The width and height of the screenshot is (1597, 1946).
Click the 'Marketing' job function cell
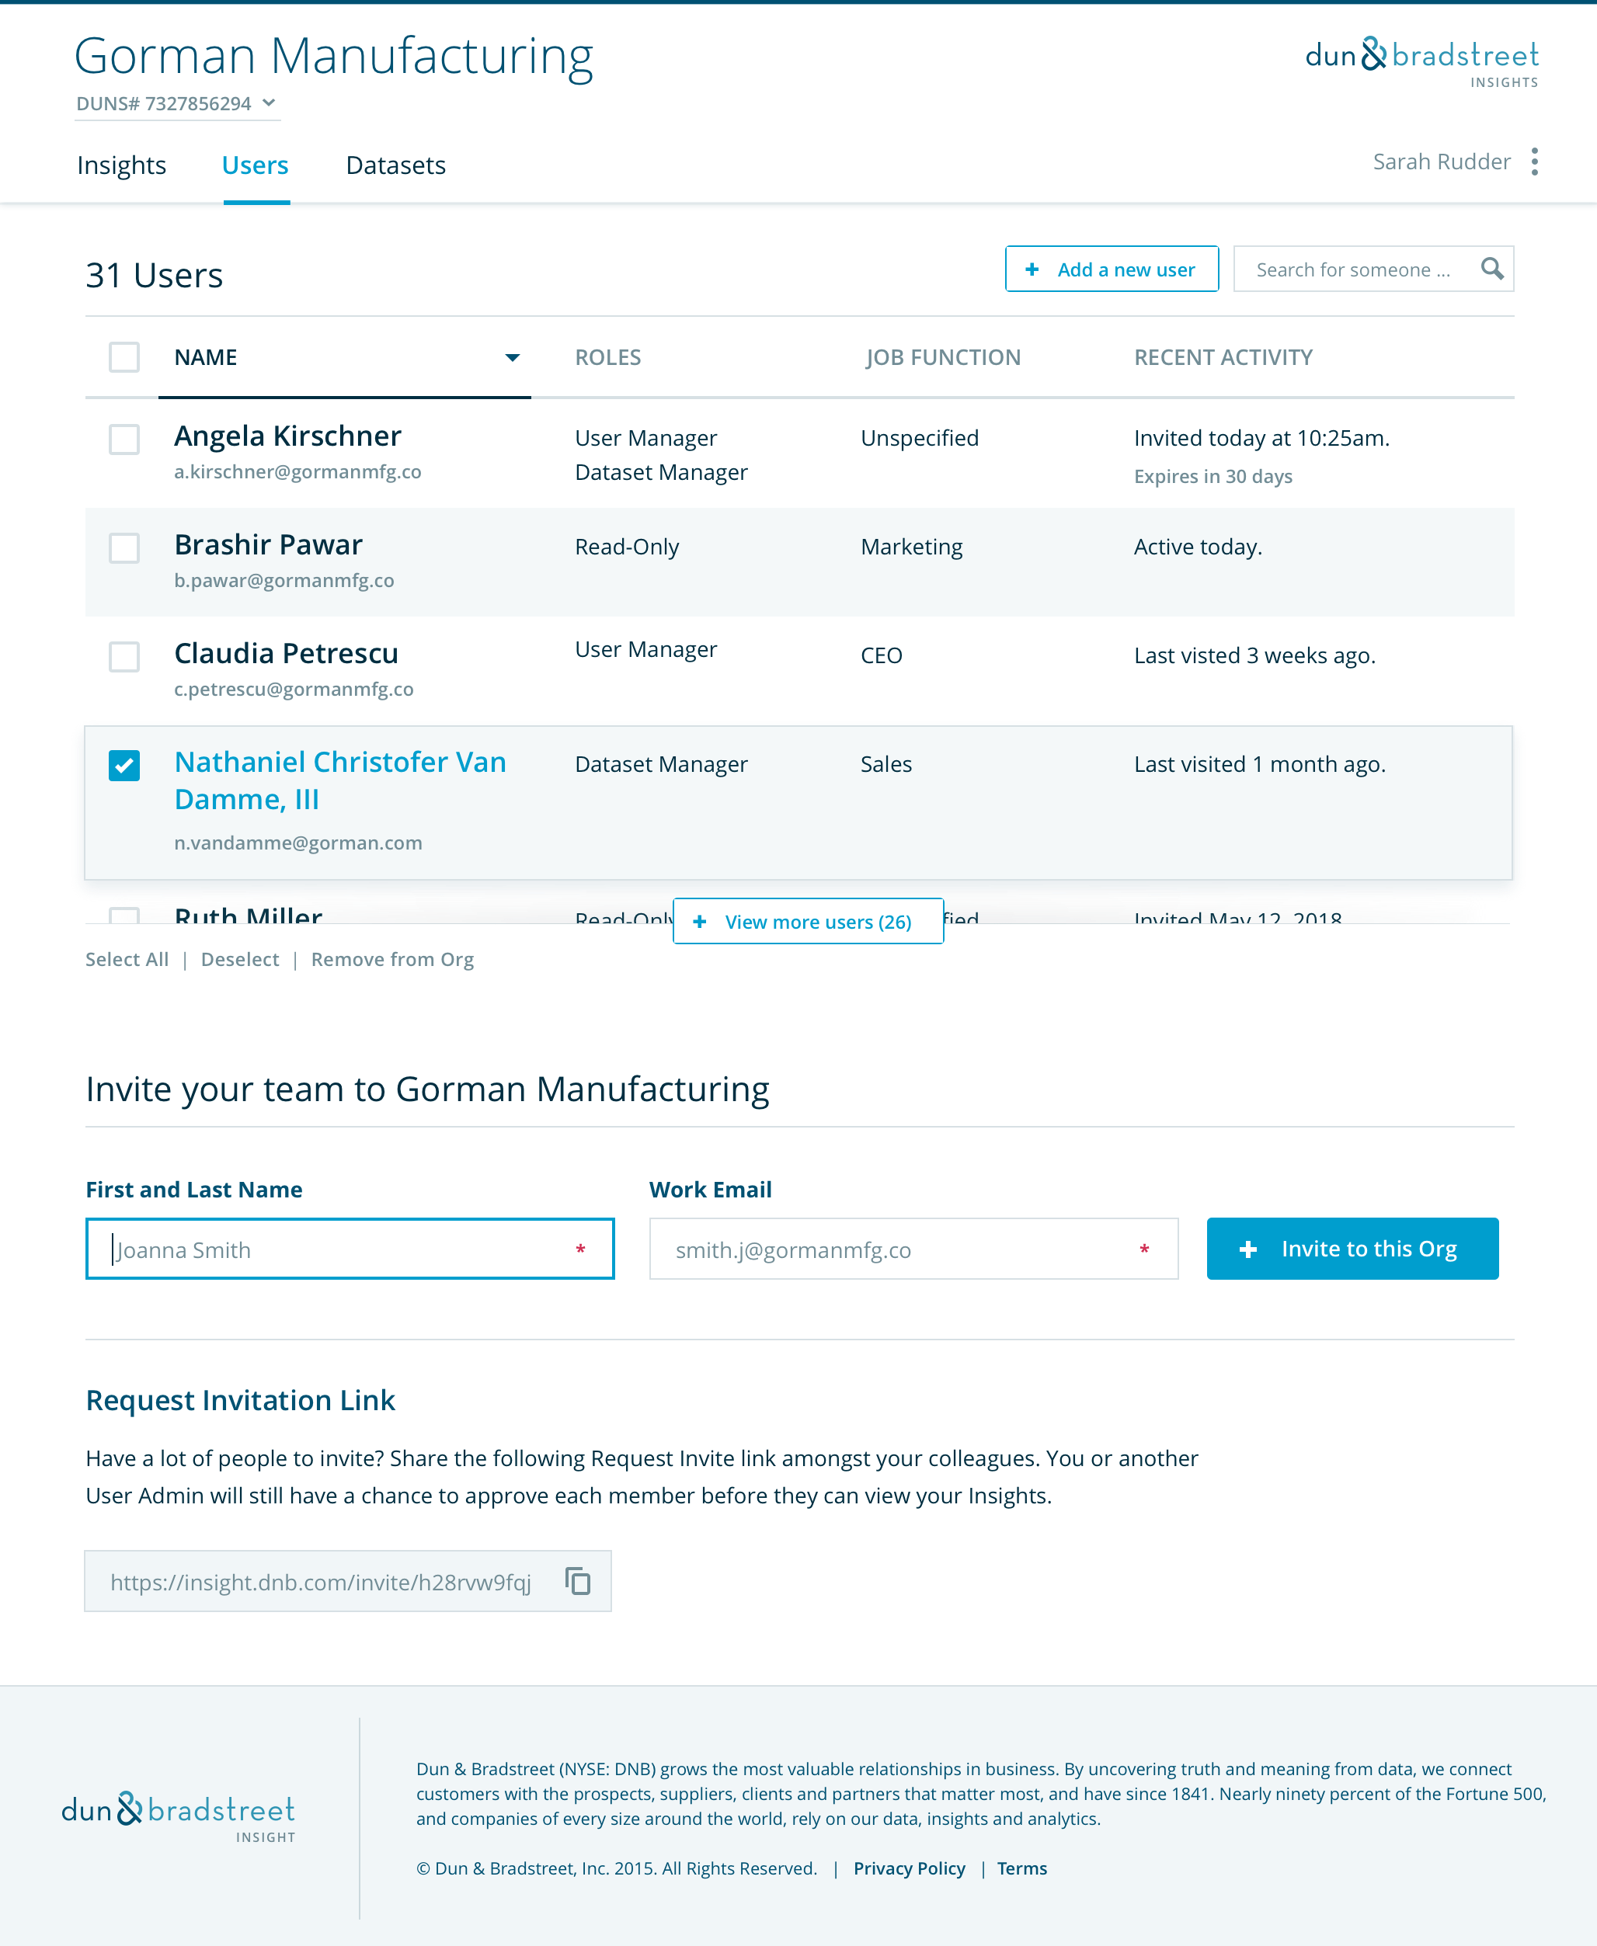pyautogui.click(x=912, y=547)
